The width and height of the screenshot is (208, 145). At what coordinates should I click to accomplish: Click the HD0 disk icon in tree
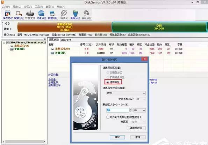[8, 43]
